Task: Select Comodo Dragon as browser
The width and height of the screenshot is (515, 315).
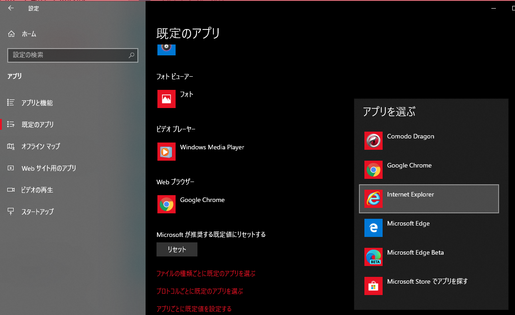Action: (x=410, y=136)
